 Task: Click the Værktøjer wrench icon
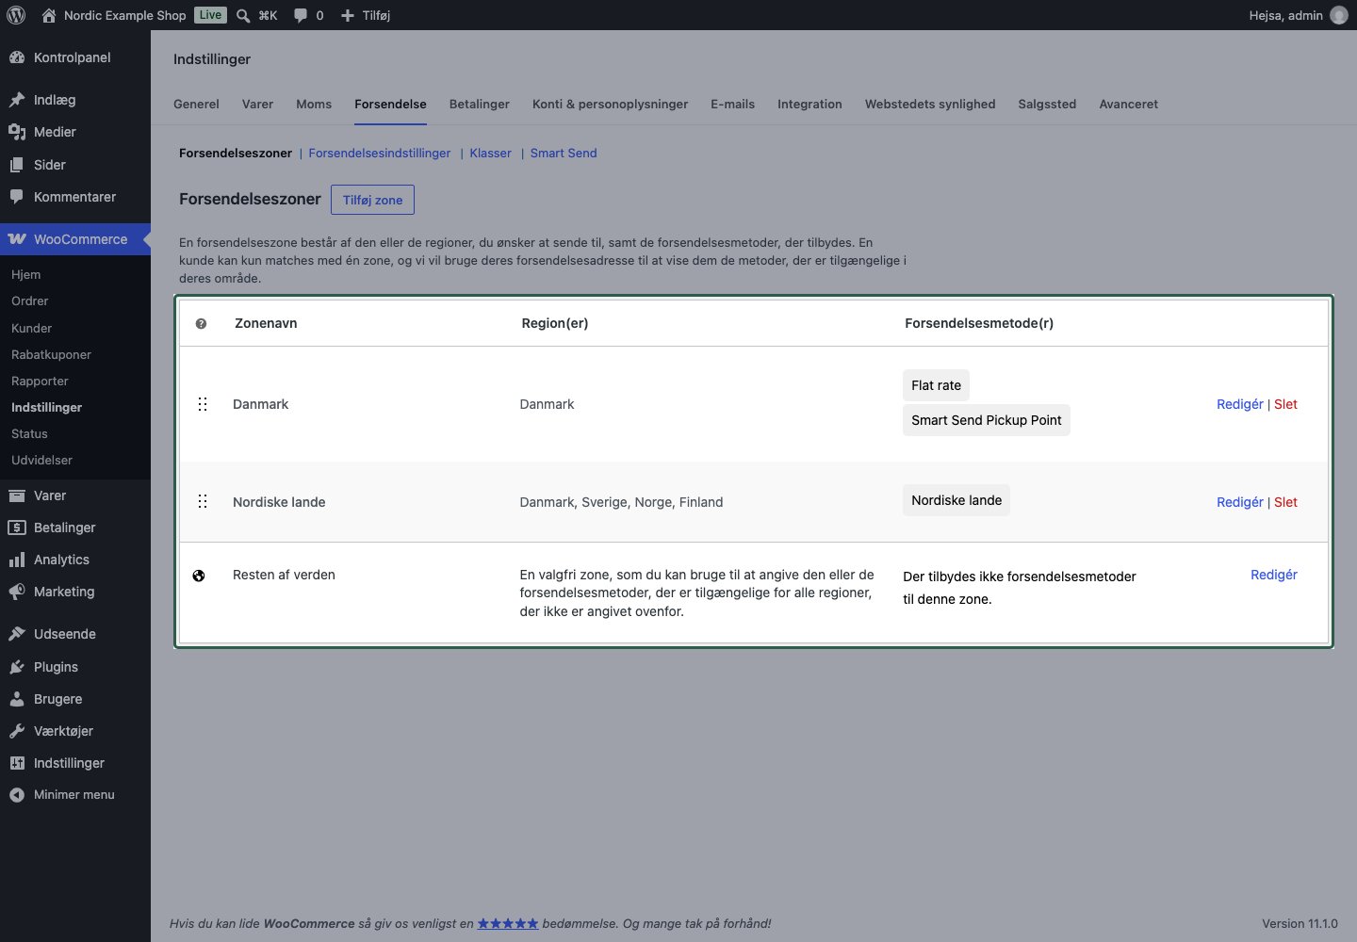tap(17, 731)
